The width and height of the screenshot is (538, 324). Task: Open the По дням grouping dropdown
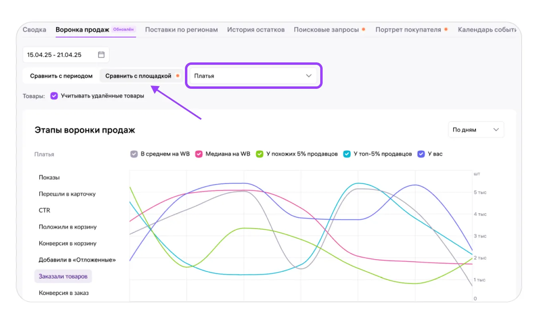click(476, 130)
